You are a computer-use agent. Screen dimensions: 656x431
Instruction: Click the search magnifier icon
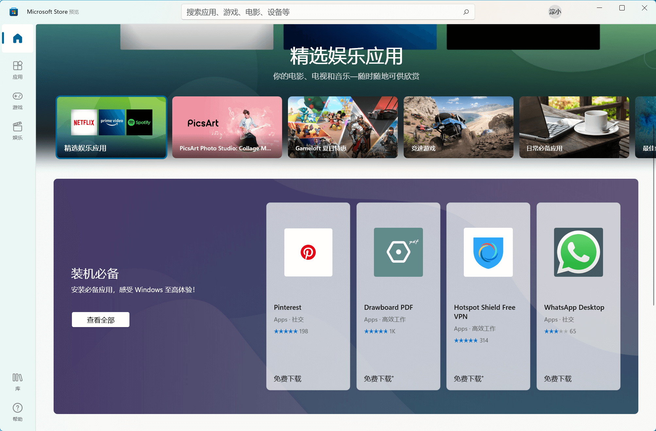466,12
